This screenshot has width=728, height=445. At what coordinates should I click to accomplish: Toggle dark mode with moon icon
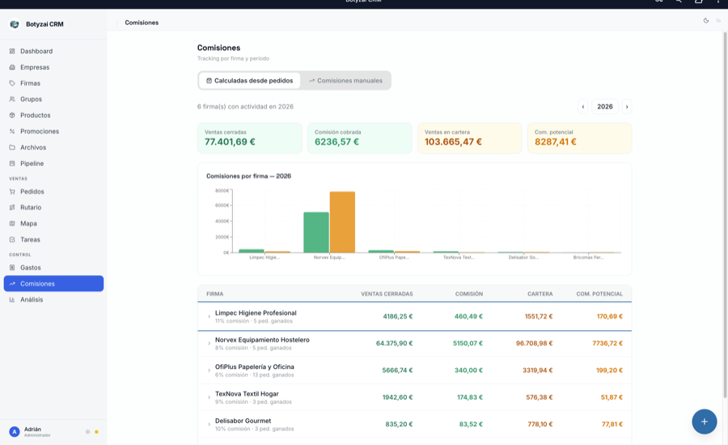705,20
